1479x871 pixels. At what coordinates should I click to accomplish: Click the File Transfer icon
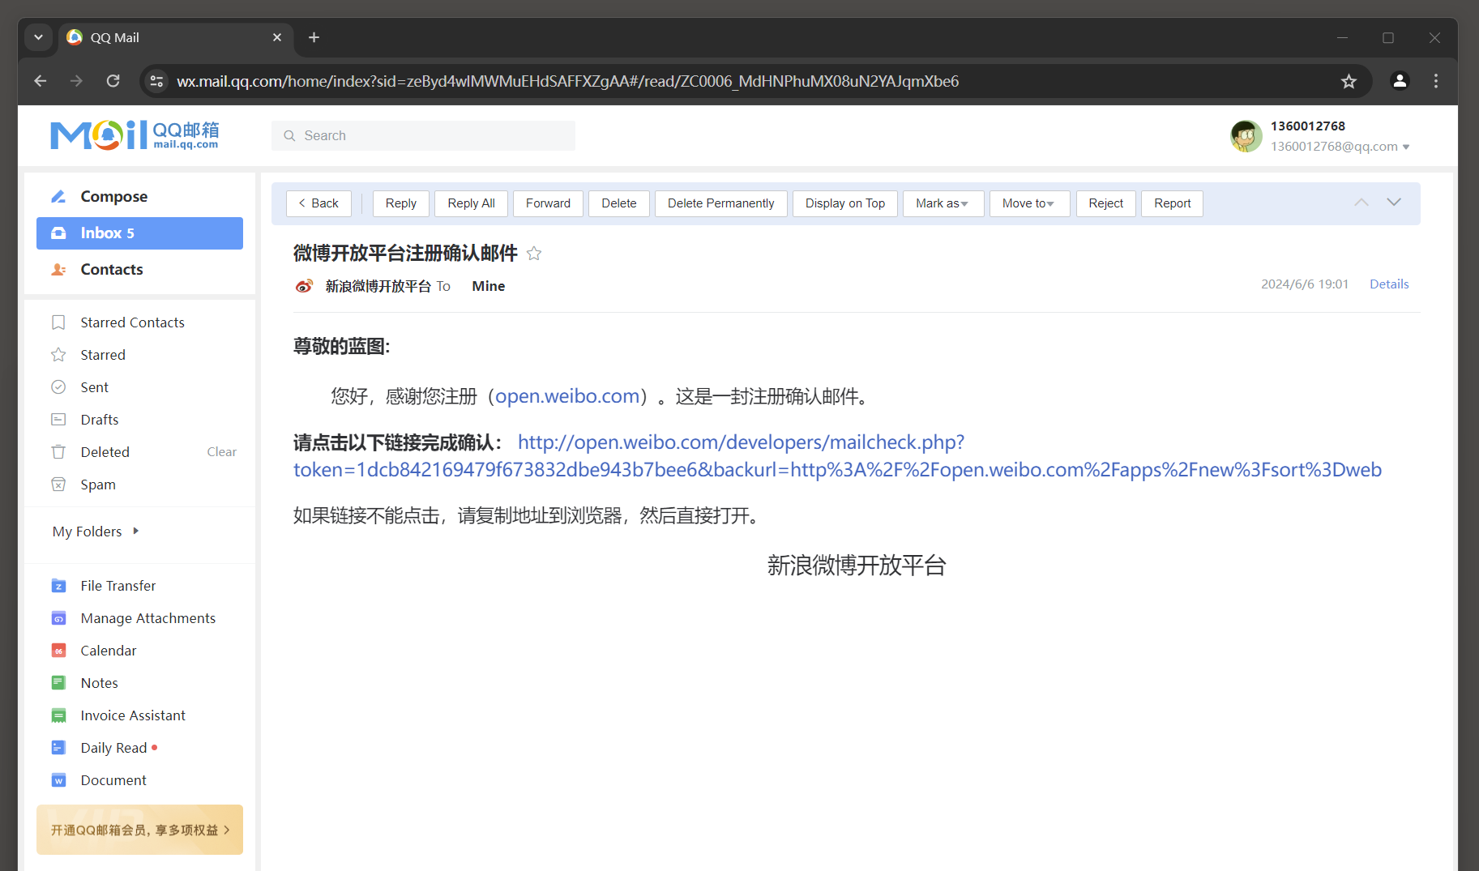(58, 586)
